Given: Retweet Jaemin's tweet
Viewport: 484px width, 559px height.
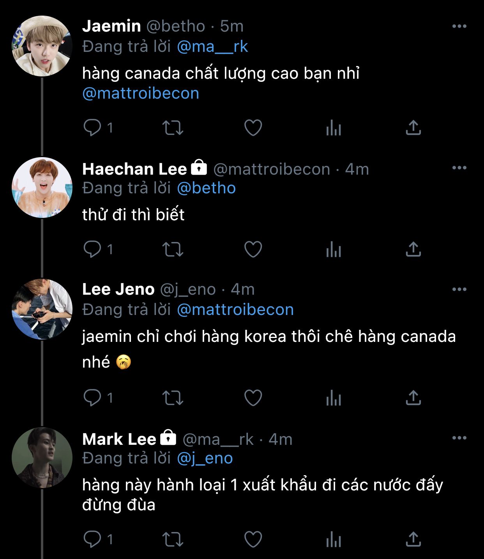Looking at the screenshot, I should tap(172, 127).
